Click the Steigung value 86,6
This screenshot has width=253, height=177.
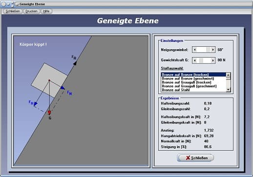(208, 147)
